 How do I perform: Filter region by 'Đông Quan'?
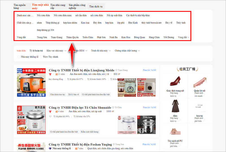click(140, 37)
